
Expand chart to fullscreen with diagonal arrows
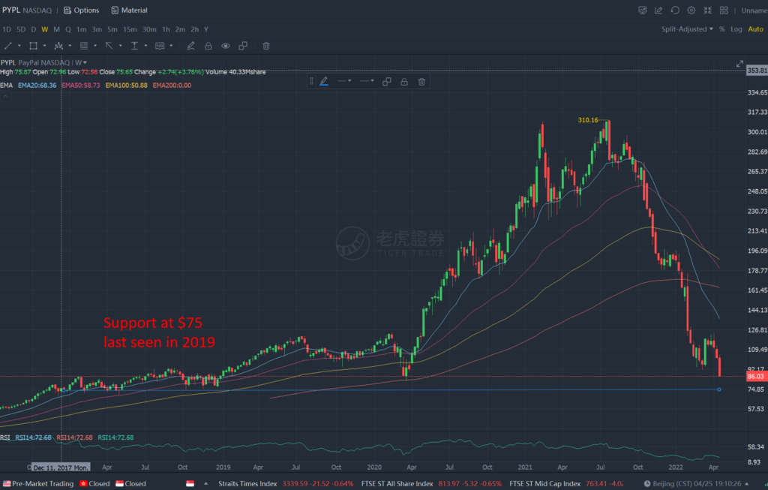(x=739, y=64)
